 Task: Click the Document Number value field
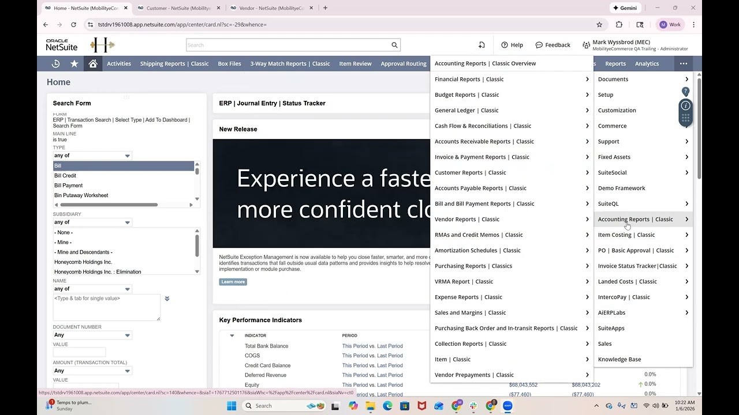80,352
